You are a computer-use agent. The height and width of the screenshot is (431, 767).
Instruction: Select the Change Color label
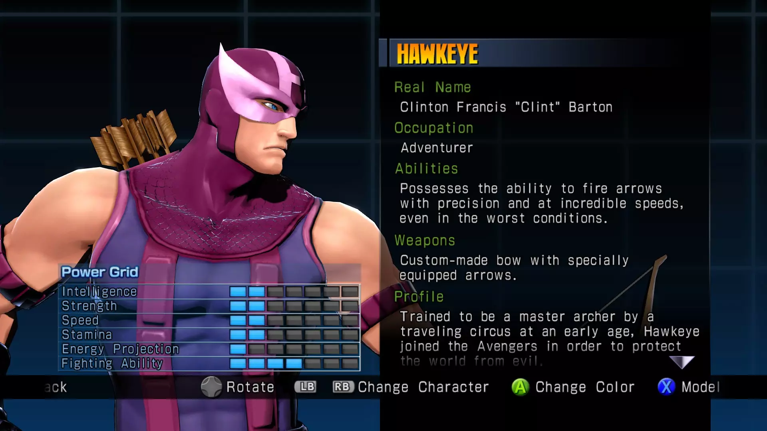(585, 387)
